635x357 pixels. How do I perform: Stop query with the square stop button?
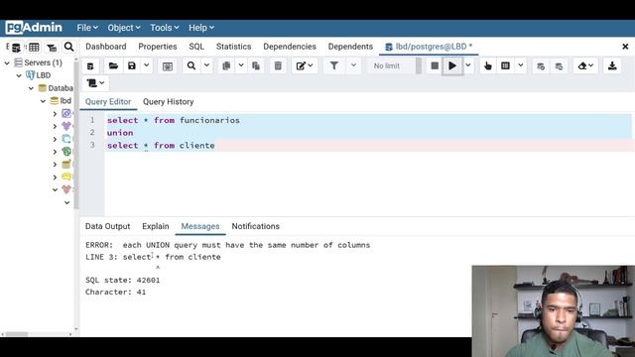pyautogui.click(x=435, y=66)
